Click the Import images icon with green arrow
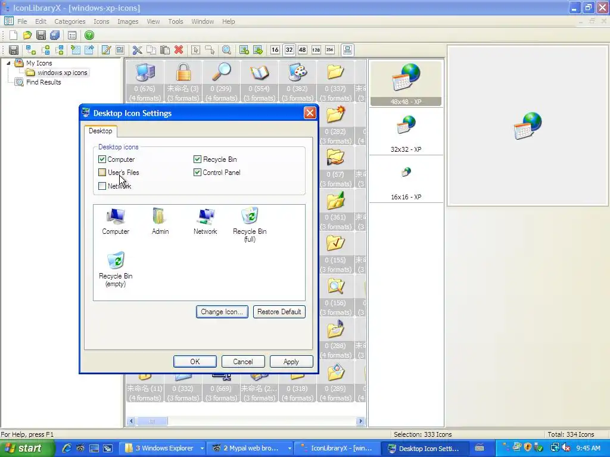The height and width of the screenshot is (457, 610). click(76, 50)
